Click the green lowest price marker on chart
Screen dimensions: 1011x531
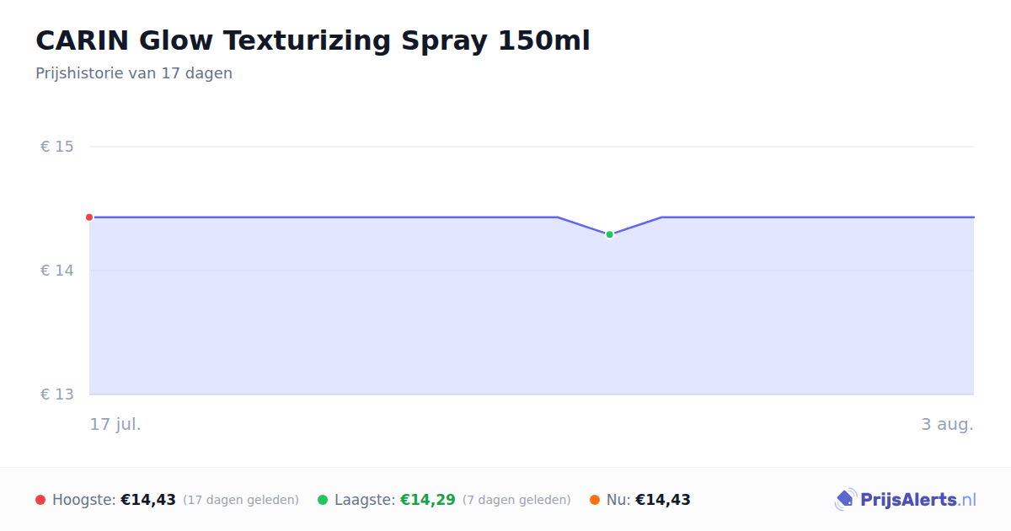coord(609,234)
